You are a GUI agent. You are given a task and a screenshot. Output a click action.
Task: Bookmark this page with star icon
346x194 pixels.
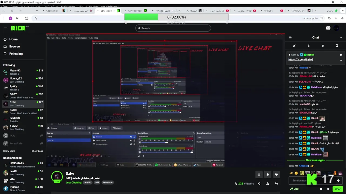click(x=35, y=18)
